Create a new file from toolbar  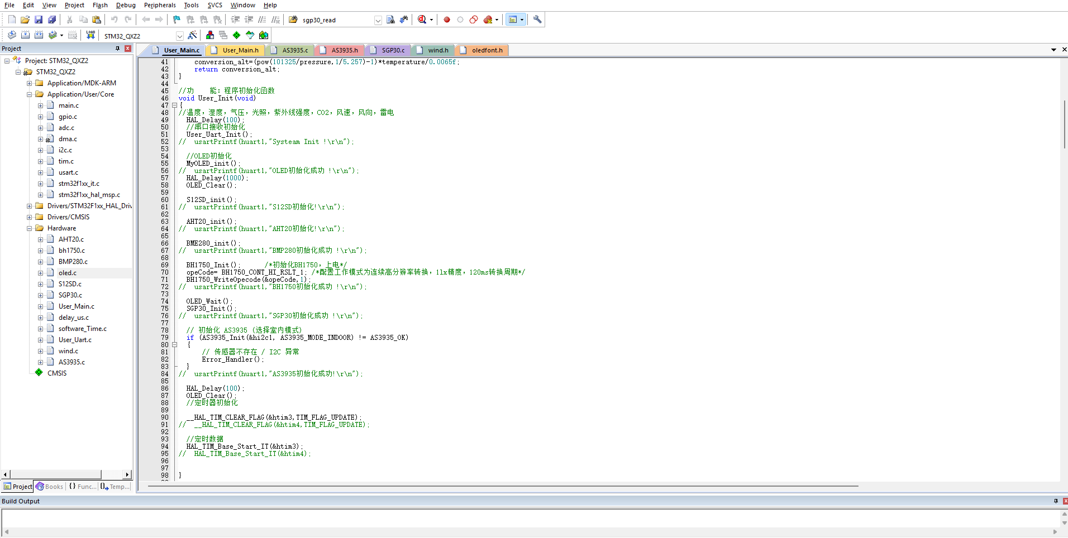tap(12, 20)
